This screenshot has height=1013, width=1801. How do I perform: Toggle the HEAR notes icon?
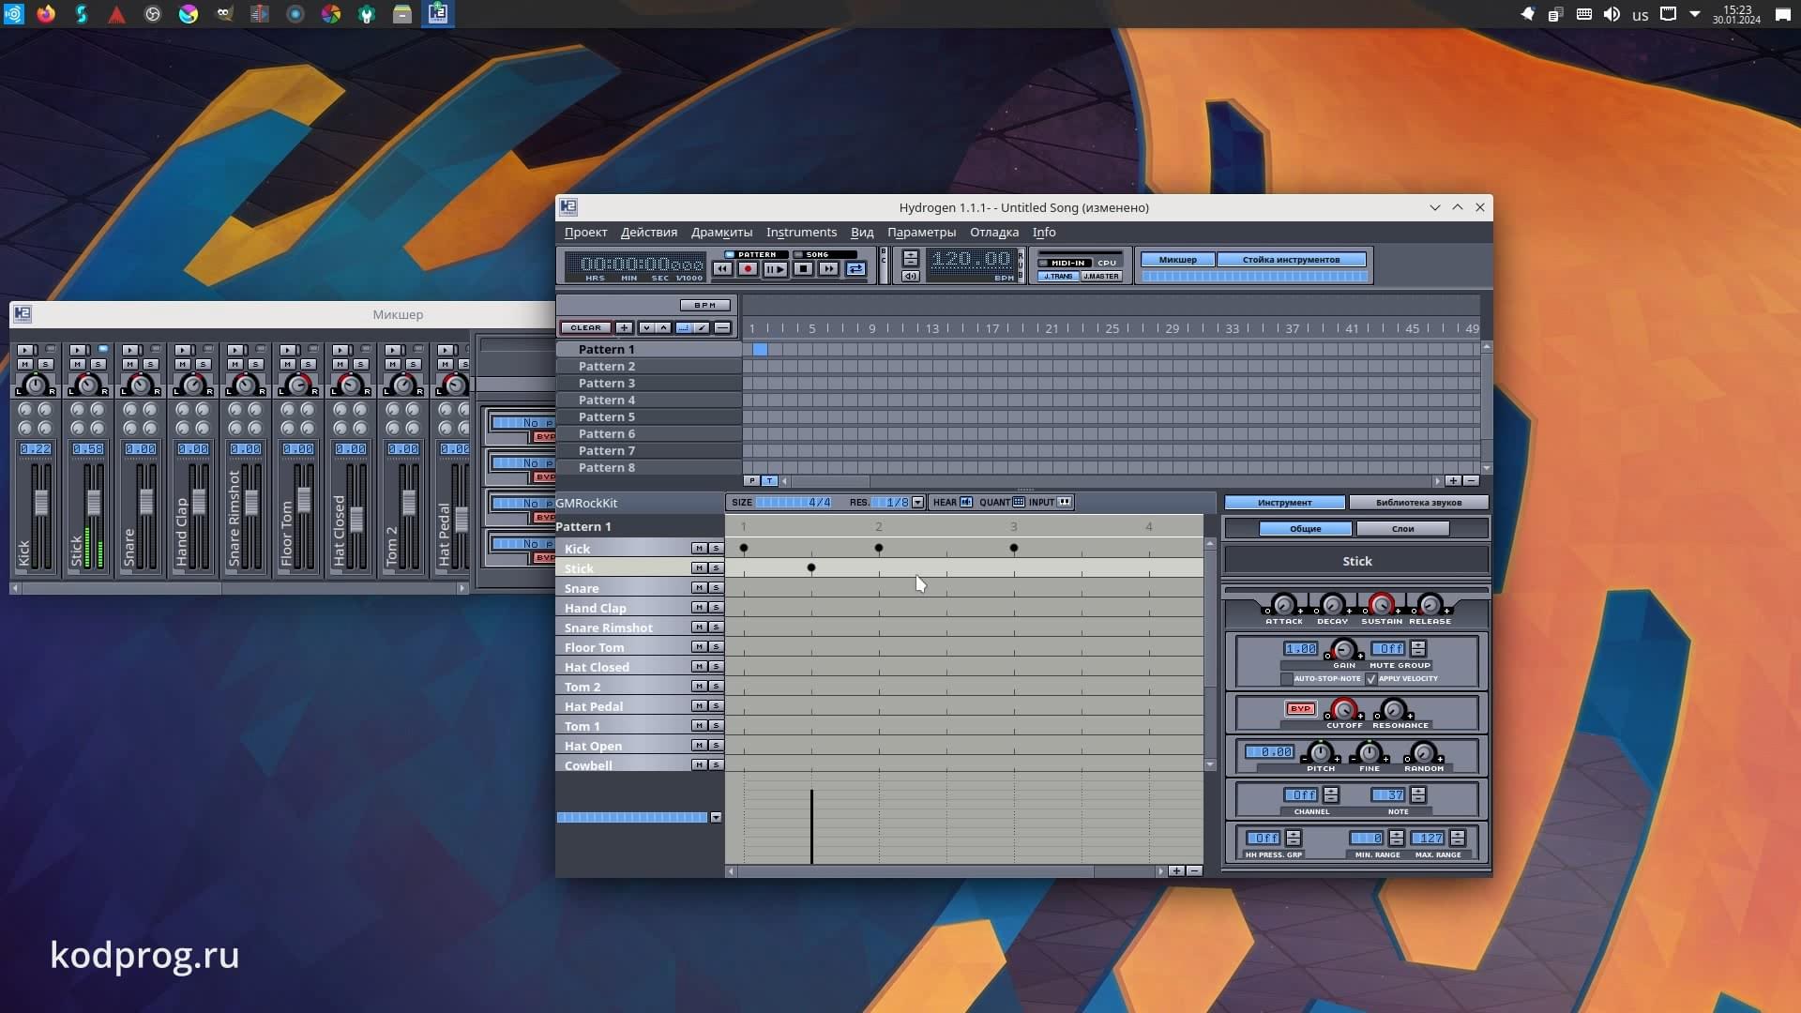click(966, 502)
